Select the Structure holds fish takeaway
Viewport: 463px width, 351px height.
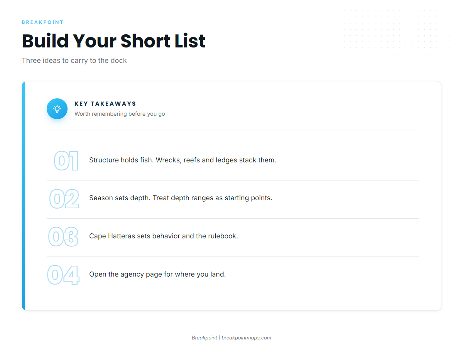click(x=182, y=160)
